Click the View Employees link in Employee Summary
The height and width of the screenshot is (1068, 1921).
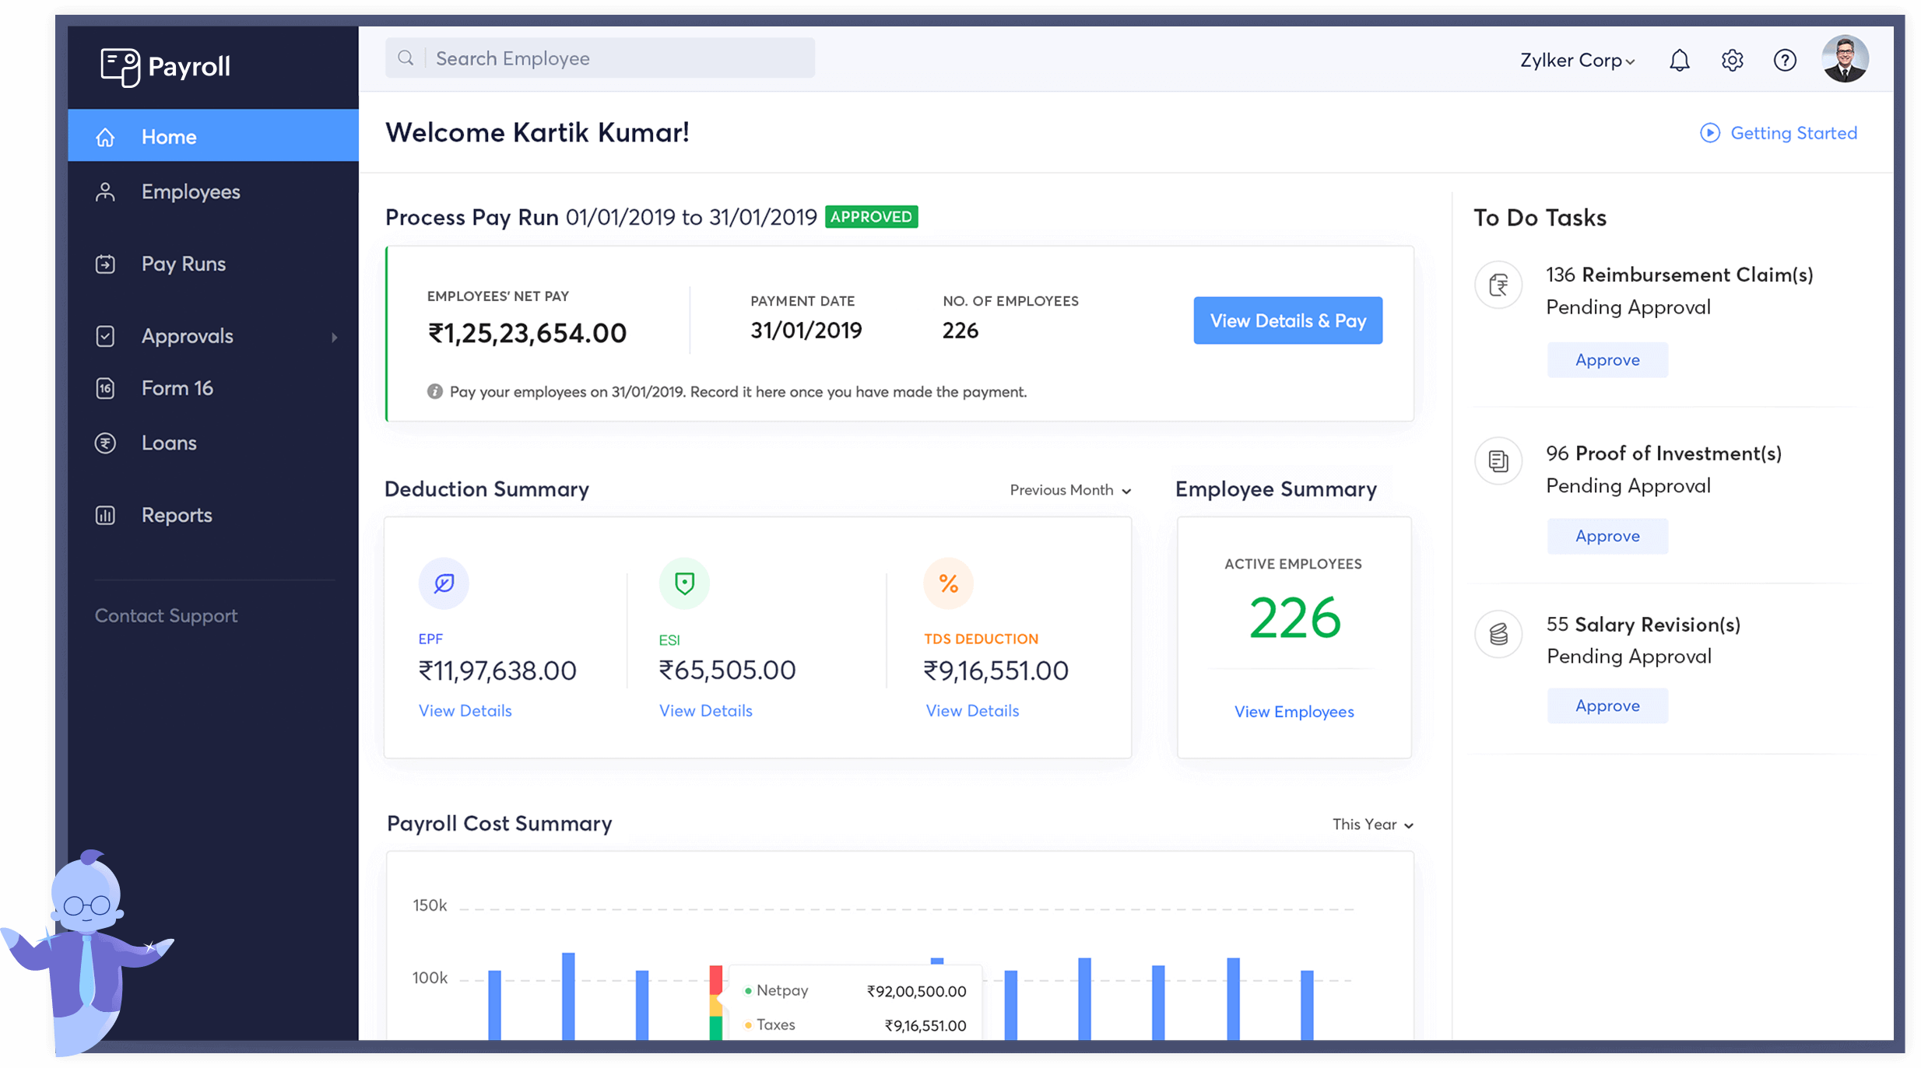pos(1294,710)
